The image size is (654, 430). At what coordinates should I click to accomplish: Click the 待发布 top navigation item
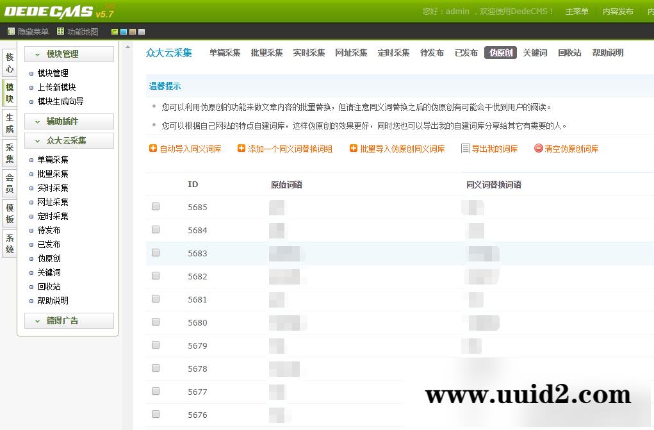433,53
